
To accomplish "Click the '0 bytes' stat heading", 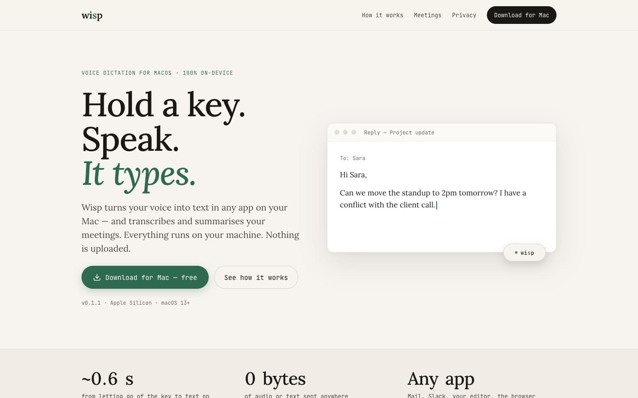I will [x=275, y=379].
